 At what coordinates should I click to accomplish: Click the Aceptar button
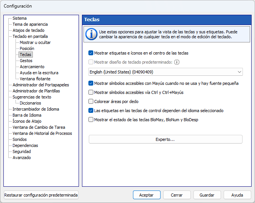(147, 195)
